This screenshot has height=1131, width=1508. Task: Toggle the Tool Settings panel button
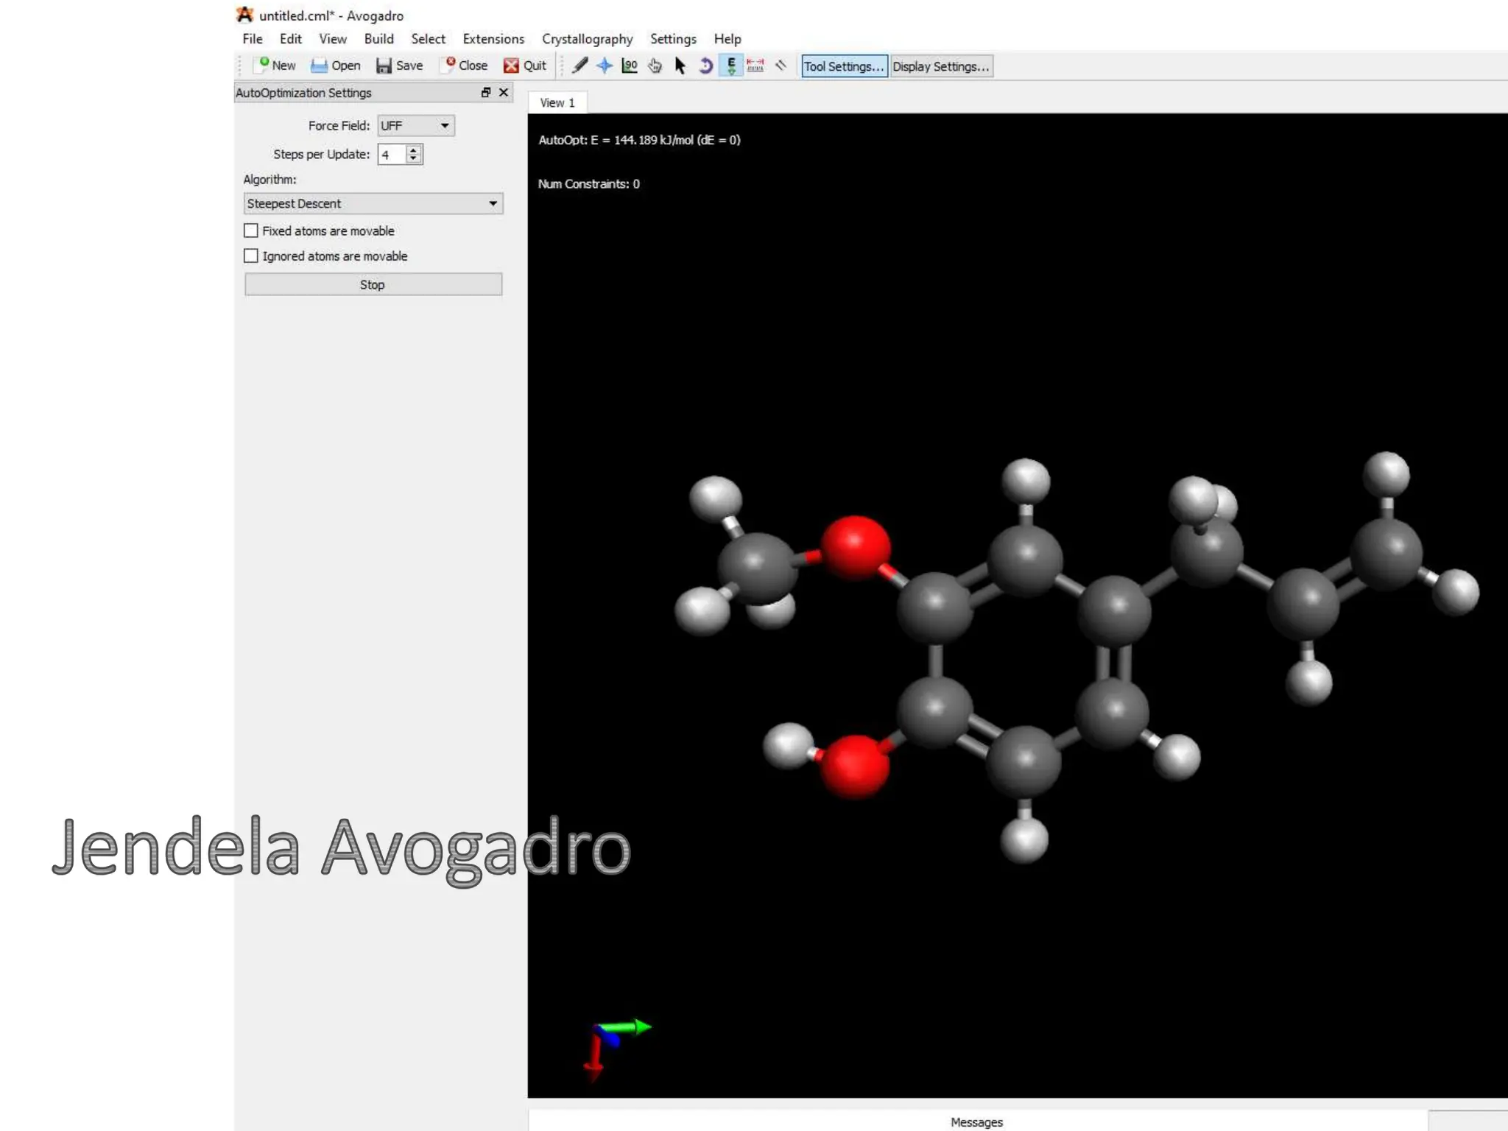tap(844, 66)
